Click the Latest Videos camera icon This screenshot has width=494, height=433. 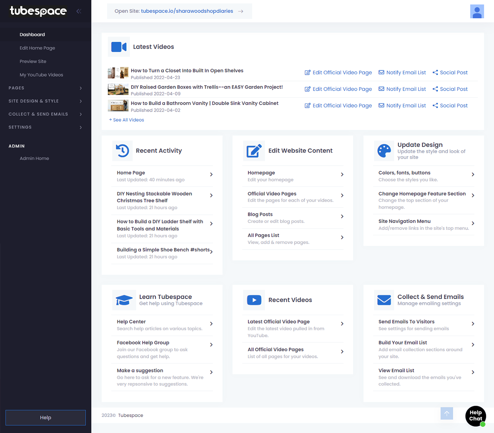click(119, 47)
